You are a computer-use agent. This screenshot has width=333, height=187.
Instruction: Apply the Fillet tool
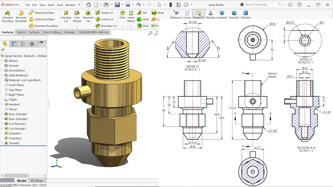[123, 15]
